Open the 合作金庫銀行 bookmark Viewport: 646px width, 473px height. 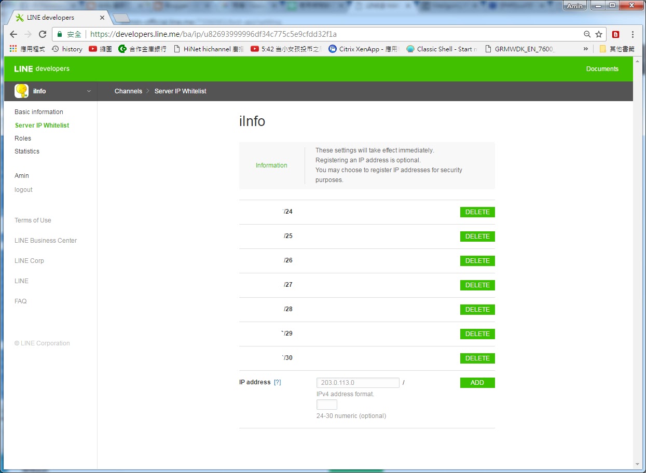[x=142, y=49]
